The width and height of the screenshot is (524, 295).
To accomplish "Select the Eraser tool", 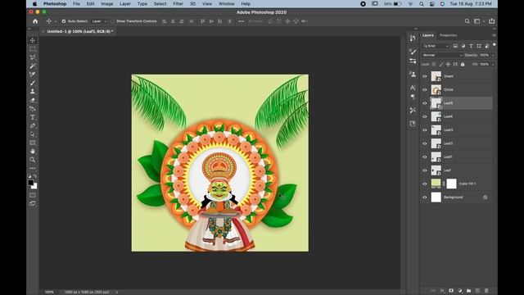I will pyautogui.click(x=33, y=100).
